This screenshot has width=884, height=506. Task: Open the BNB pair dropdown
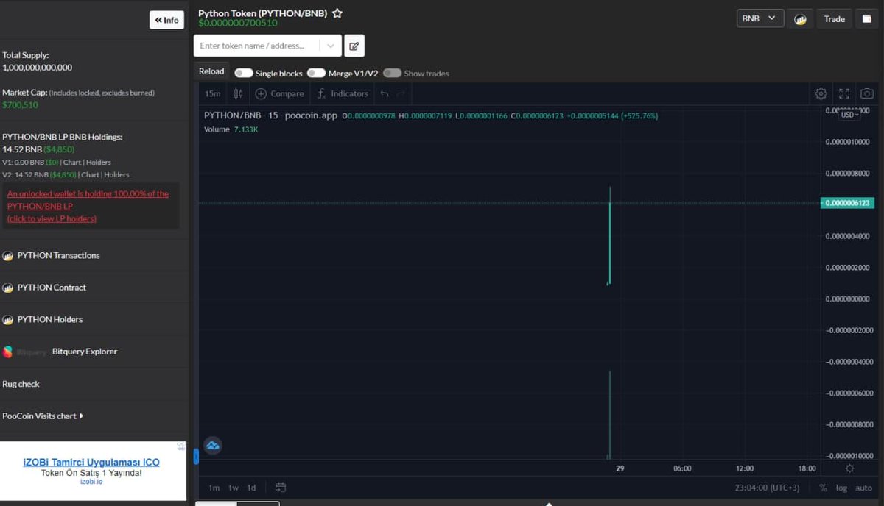pos(760,18)
